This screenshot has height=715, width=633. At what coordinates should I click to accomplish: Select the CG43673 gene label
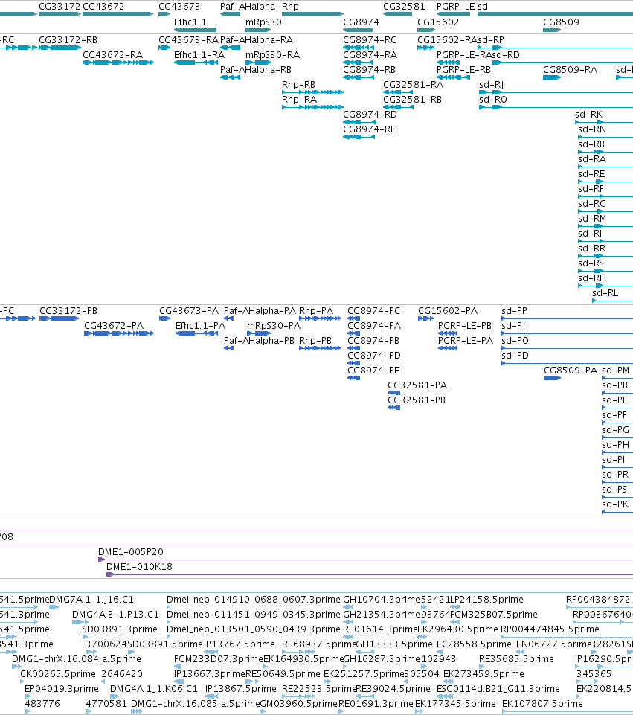179,7
